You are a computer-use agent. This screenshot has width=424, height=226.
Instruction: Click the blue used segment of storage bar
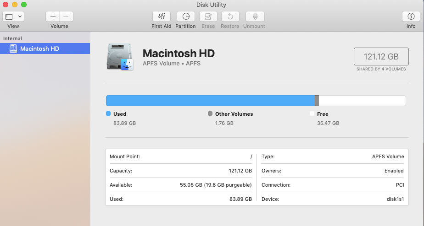[210, 101]
